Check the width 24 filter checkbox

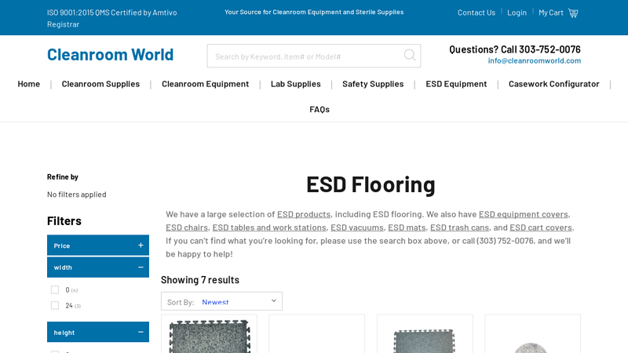[x=55, y=306]
